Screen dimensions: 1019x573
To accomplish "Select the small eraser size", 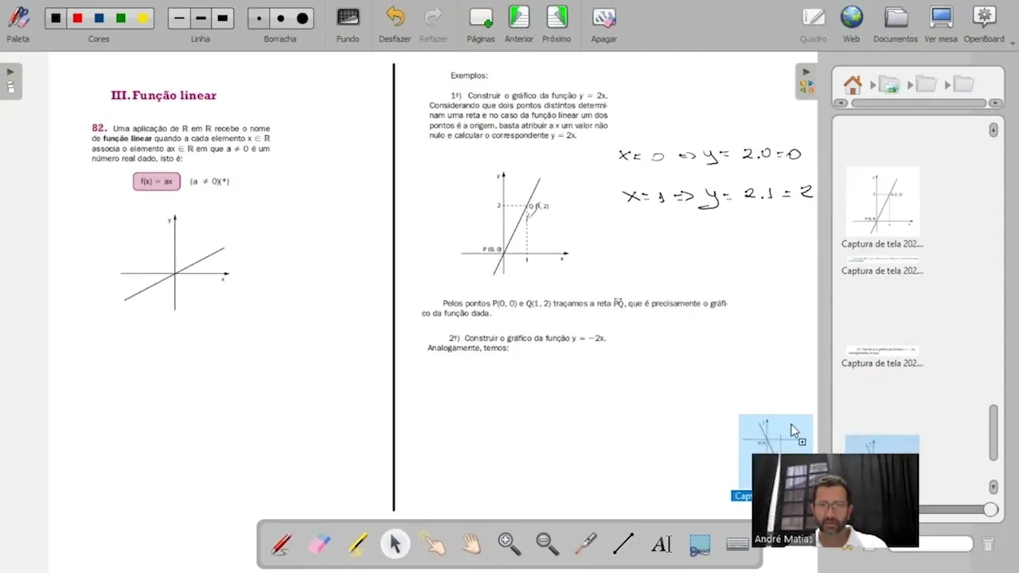I will (x=259, y=18).
